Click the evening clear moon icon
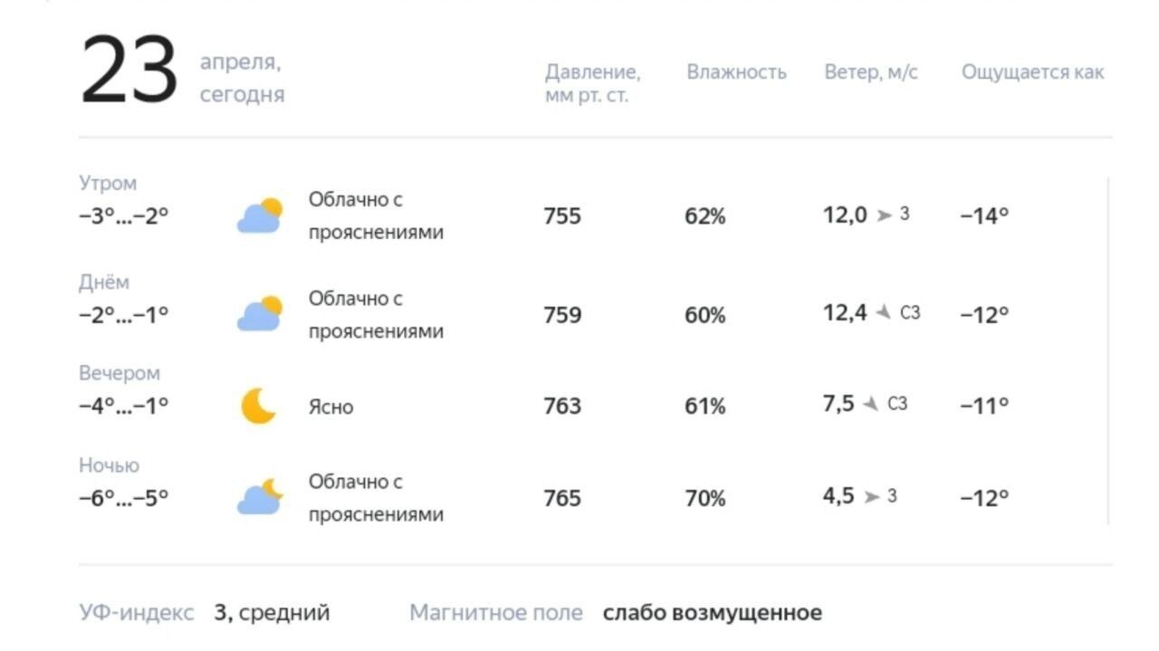This screenshot has height=651, width=1159. [259, 406]
